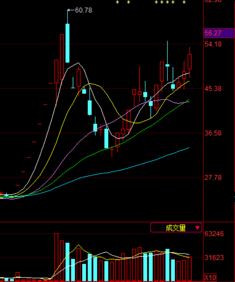
Task: Select the tallest red volume bar
Action: [56, 257]
